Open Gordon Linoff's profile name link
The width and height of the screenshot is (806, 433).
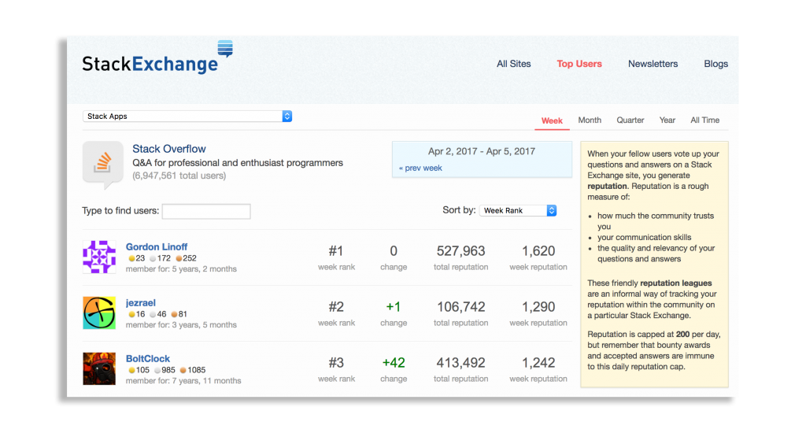157,246
